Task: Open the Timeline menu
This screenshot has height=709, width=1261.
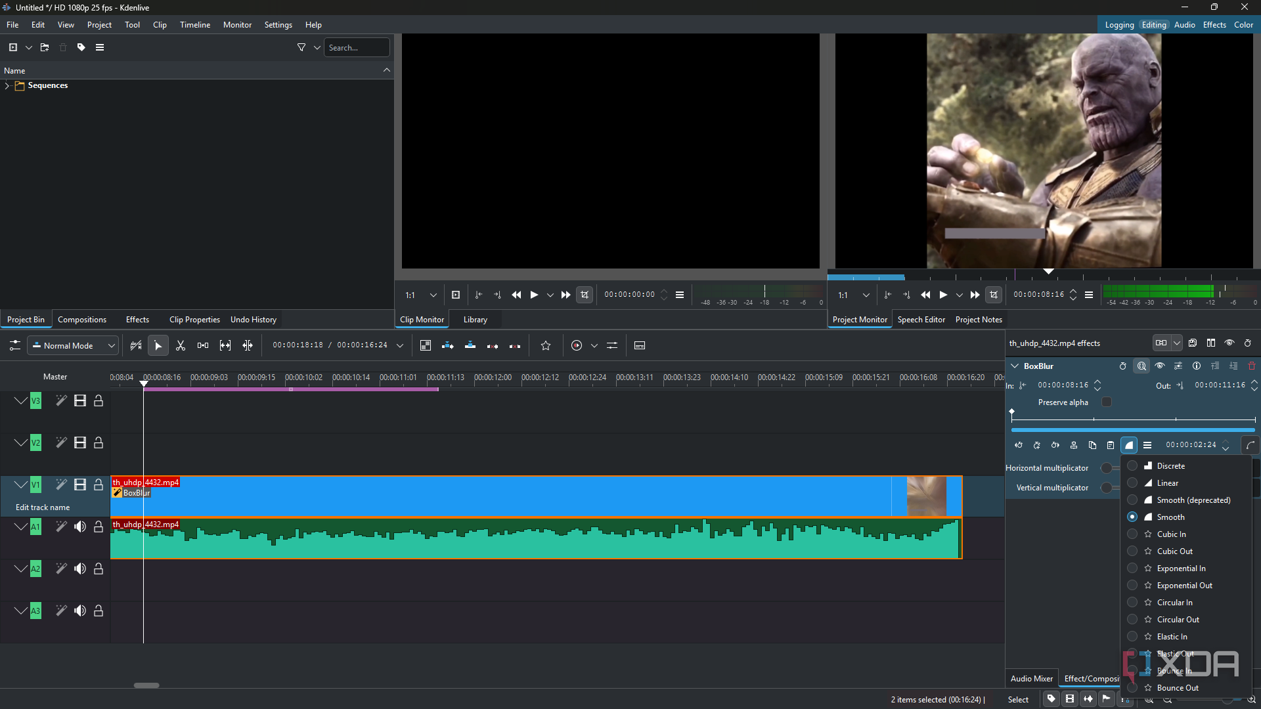Action: [x=195, y=25]
